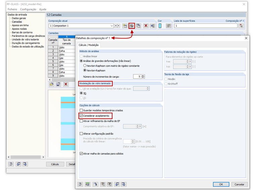Increase number of load increments
Screen dimensions: 255x190
tap(143, 75)
